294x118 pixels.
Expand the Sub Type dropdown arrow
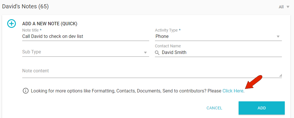[x=145, y=53]
